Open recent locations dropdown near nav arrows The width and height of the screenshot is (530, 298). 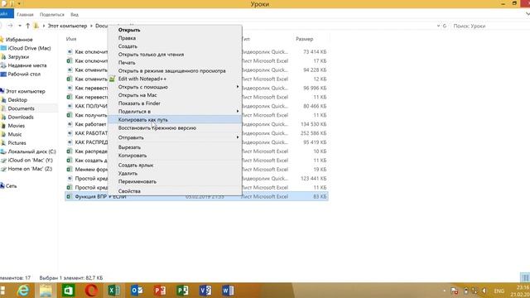20,26
